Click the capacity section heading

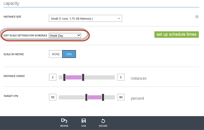click(13, 3)
